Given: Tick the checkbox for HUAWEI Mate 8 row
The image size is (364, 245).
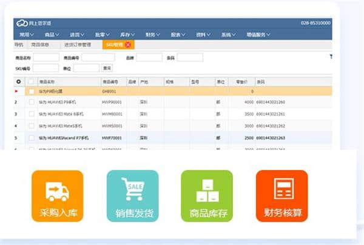Looking at the screenshot, I should coord(32,114).
